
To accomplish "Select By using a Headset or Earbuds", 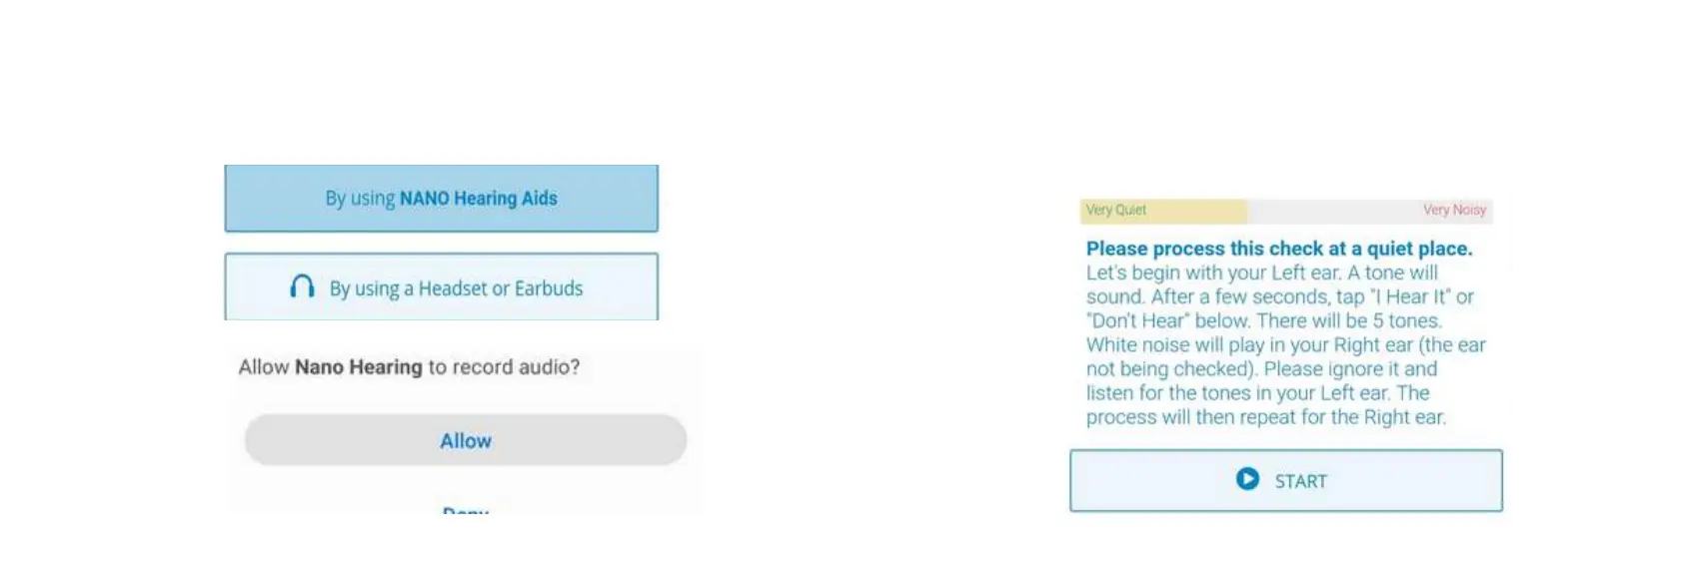I will 441,287.
